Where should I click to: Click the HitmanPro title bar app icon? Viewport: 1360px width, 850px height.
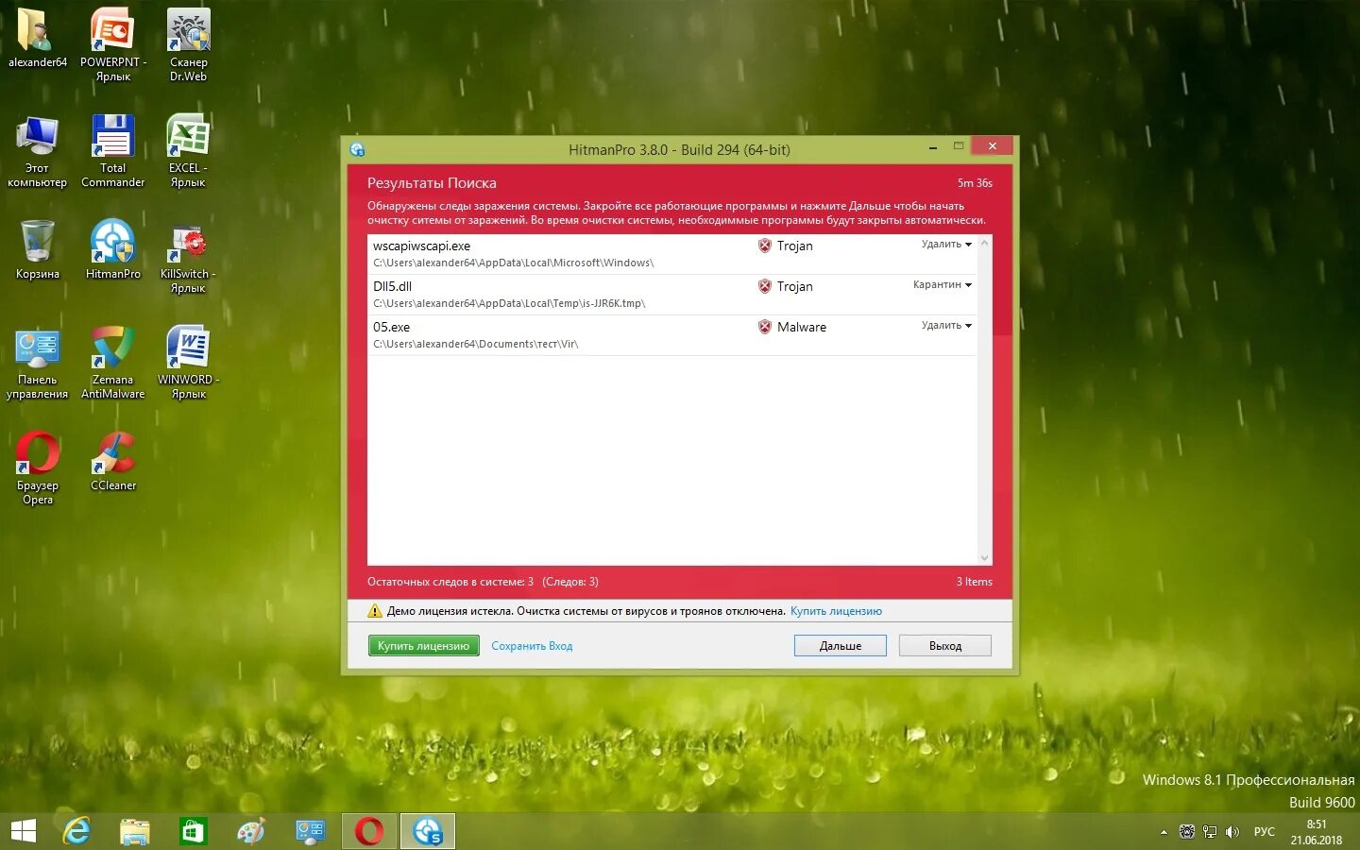click(x=357, y=149)
